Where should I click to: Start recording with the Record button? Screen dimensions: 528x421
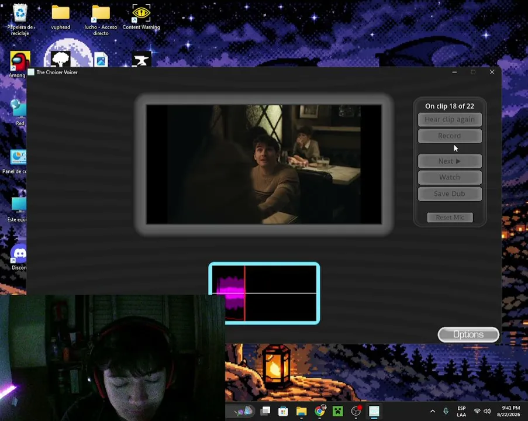(450, 136)
